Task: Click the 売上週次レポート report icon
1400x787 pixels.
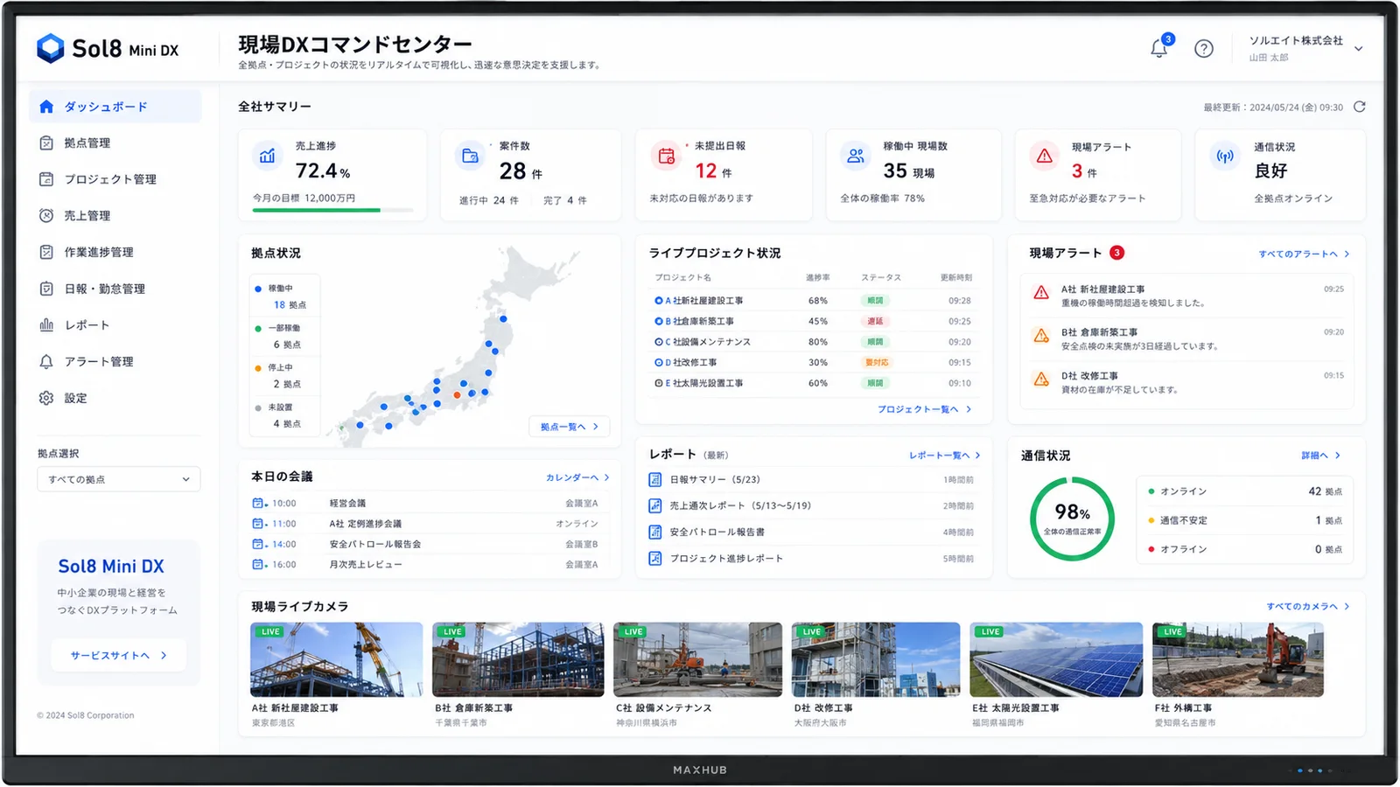Action: coord(655,505)
